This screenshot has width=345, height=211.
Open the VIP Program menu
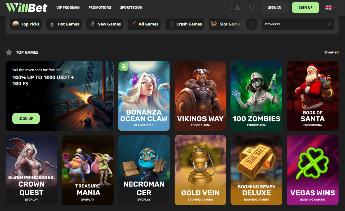point(68,7)
